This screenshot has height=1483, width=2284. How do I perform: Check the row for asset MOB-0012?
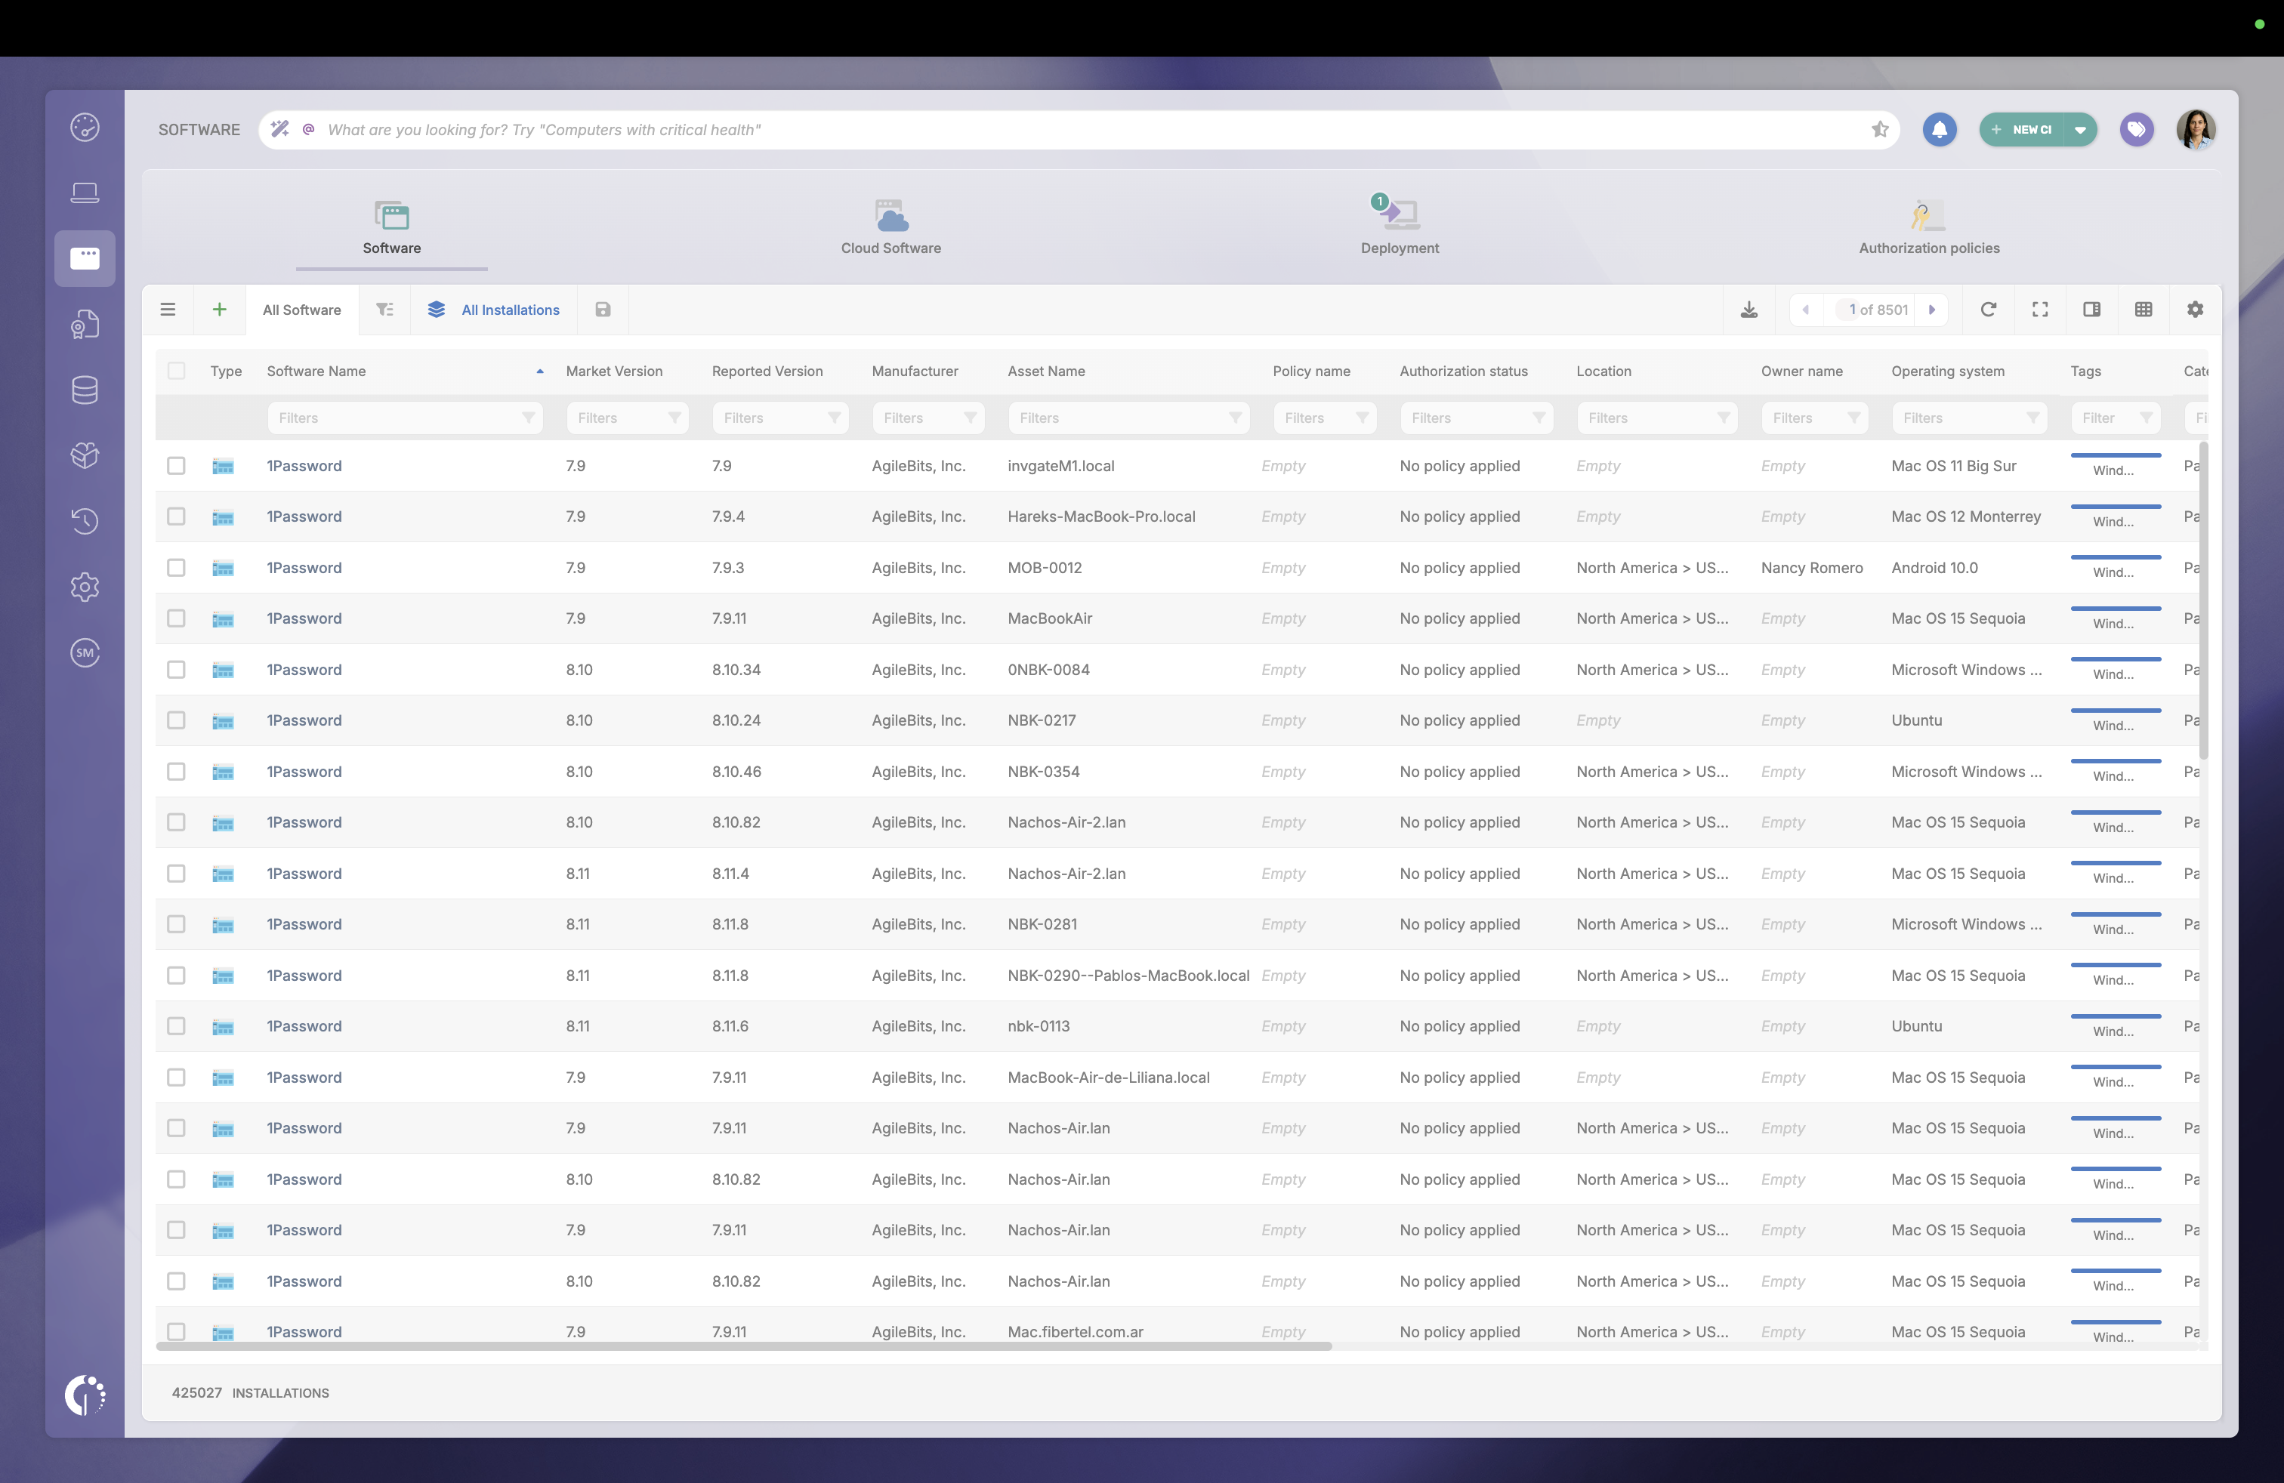[177, 567]
